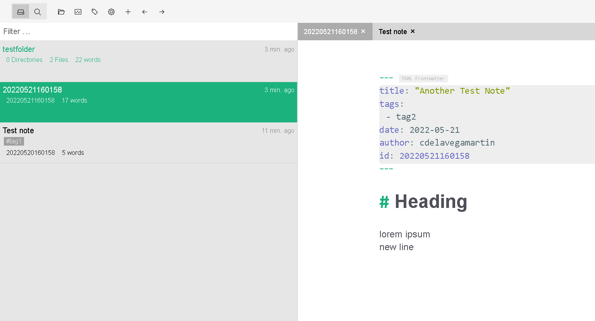View writing statistics chart icon
This screenshot has width=595, height=321.
[x=78, y=12]
